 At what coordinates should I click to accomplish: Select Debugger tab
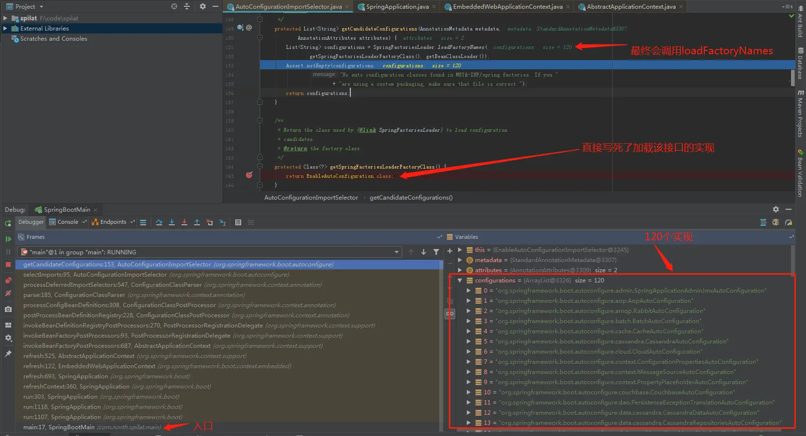click(x=31, y=222)
